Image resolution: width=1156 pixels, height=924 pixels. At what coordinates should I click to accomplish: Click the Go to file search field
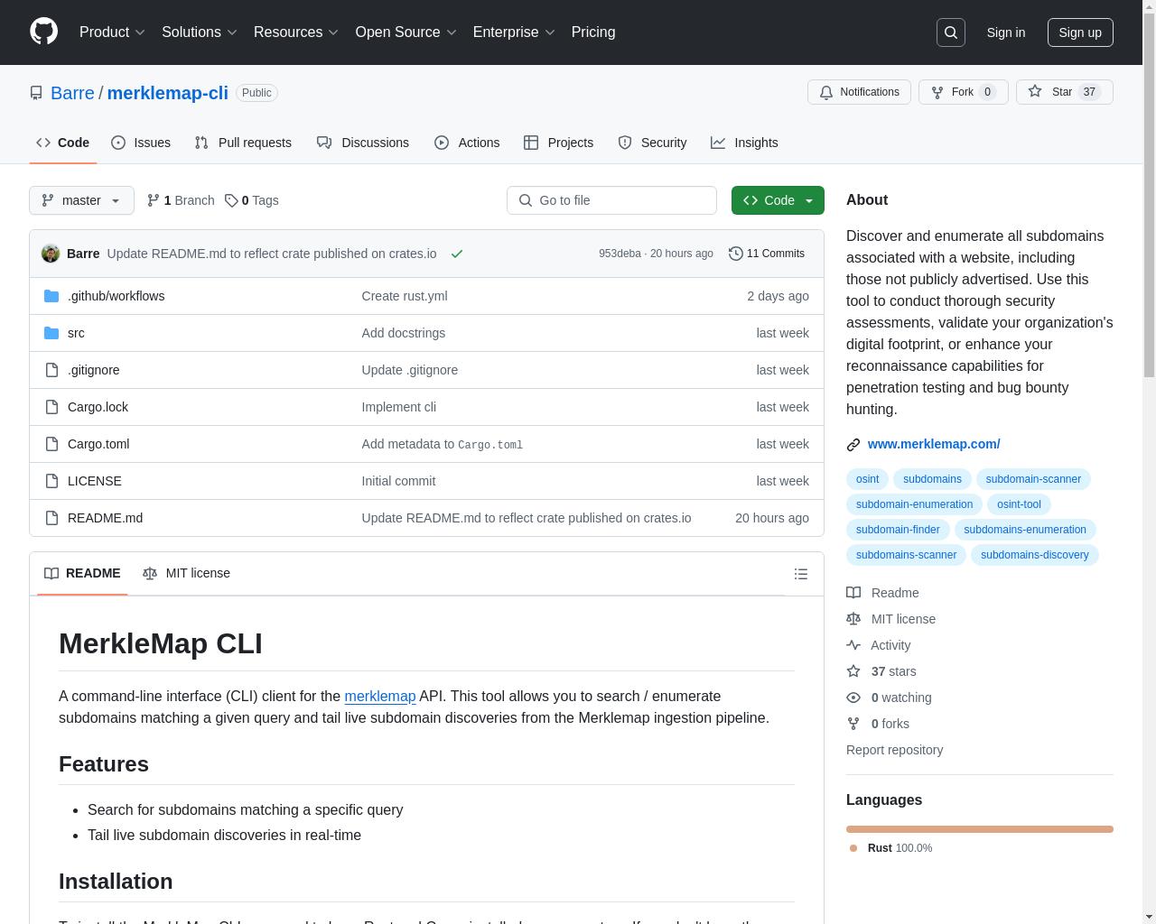[611, 200]
